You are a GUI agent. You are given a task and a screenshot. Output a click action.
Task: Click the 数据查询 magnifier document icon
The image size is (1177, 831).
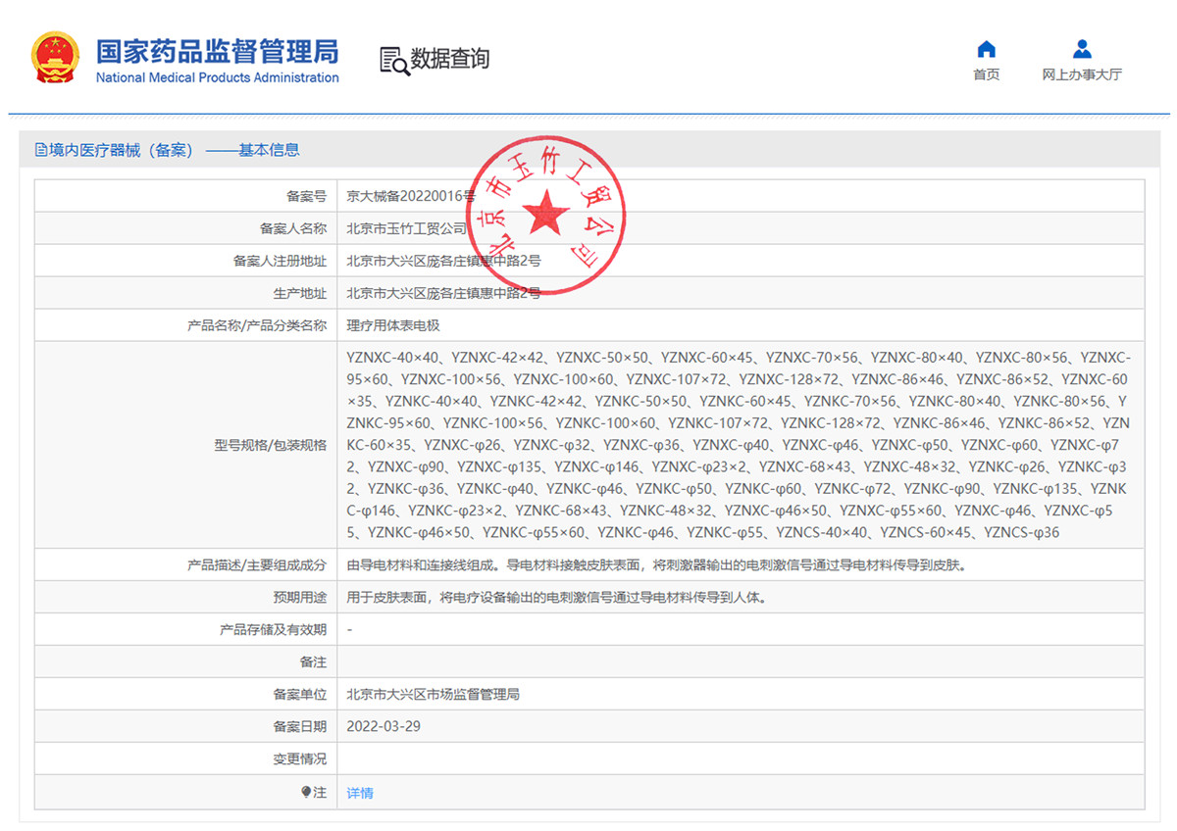click(394, 60)
